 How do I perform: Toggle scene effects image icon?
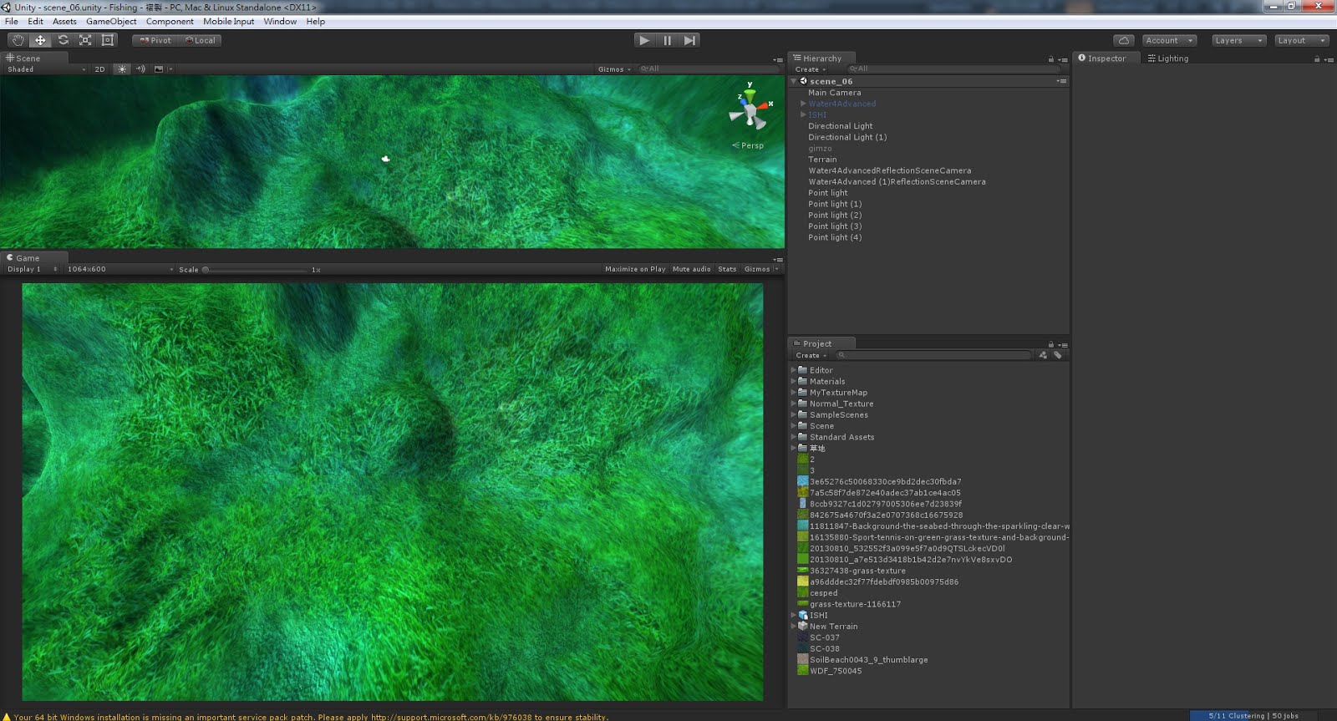(x=159, y=69)
